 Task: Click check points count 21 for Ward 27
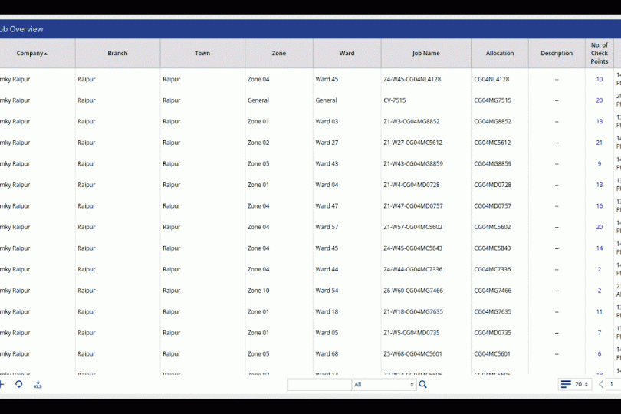(600, 143)
